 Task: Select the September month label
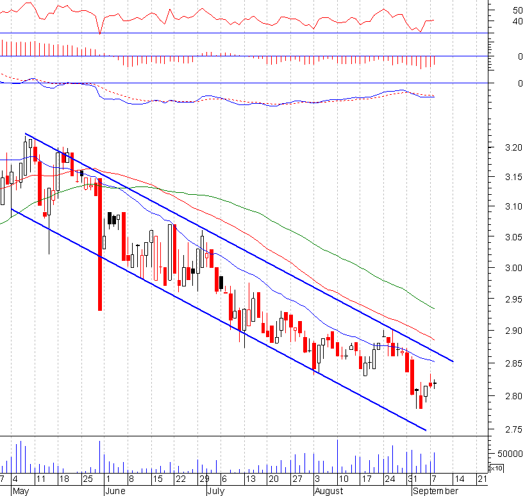pyautogui.click(x=435, y=491)
